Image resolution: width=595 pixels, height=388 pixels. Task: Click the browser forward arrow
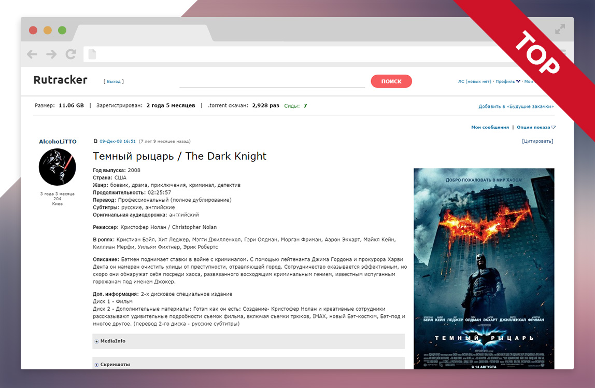coord(51,54)
